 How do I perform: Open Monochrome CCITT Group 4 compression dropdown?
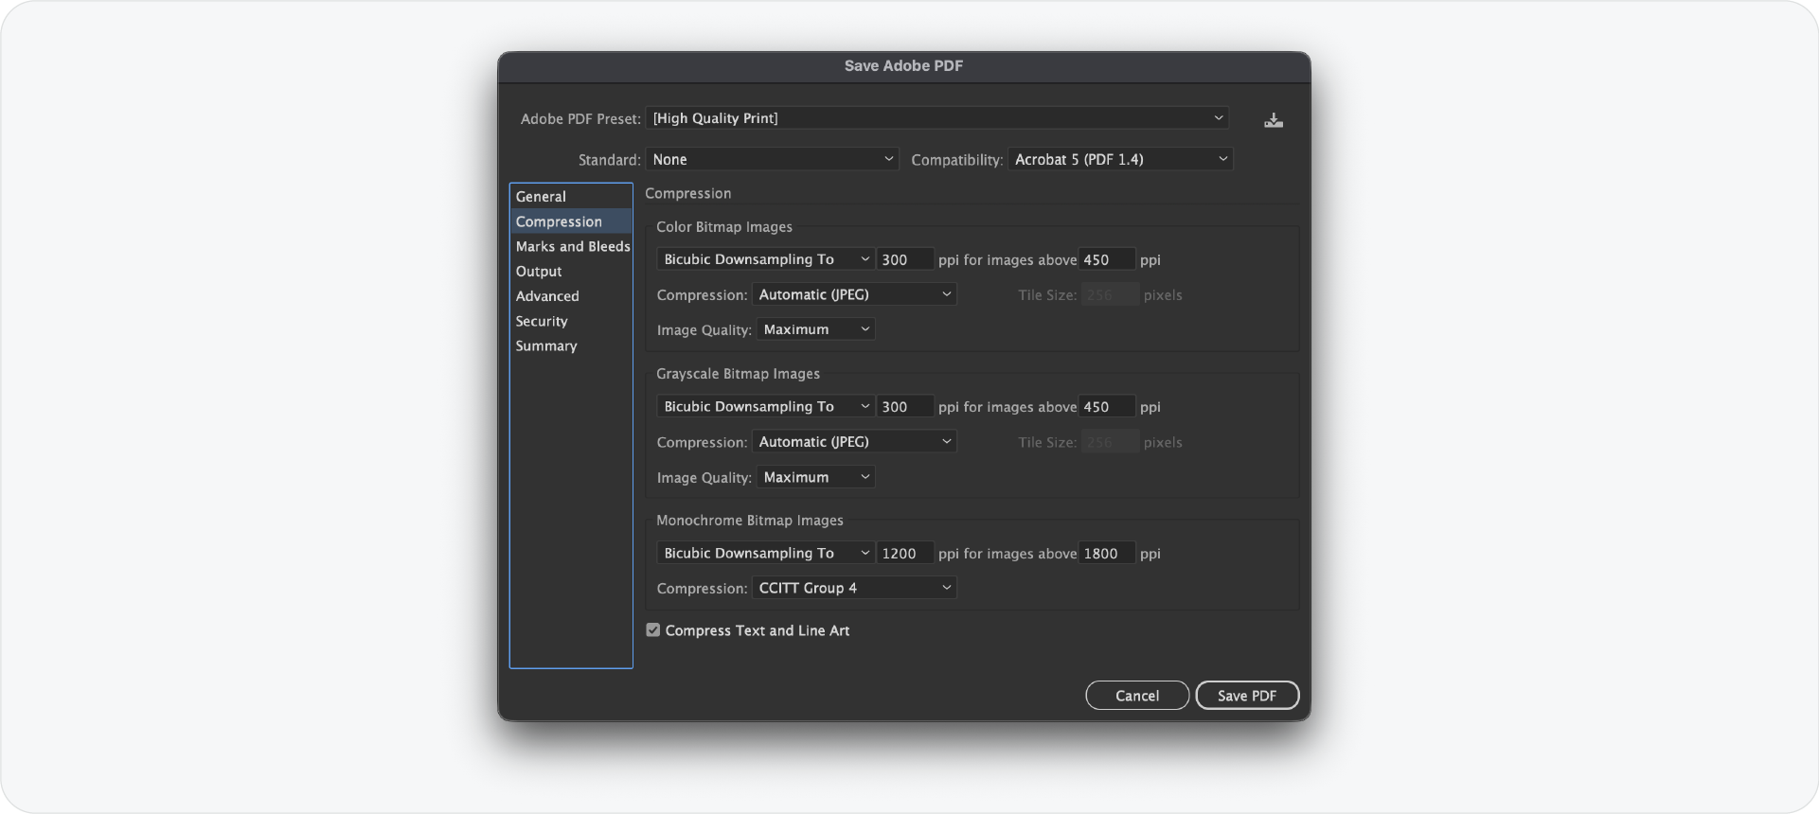pos(854,589)
